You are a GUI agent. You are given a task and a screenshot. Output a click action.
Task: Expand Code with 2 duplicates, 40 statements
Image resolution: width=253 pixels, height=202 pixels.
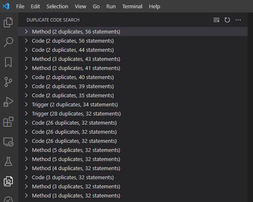[133, 77]
